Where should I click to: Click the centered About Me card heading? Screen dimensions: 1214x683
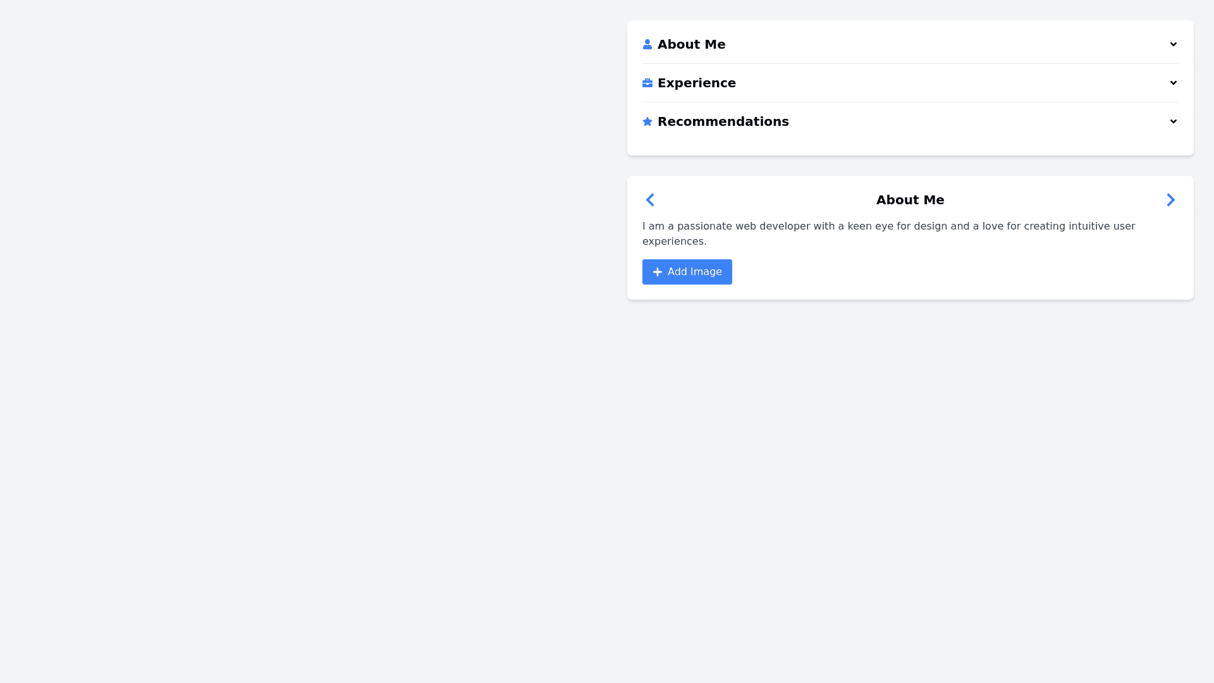pyautogui.click(x=910, y=200)
